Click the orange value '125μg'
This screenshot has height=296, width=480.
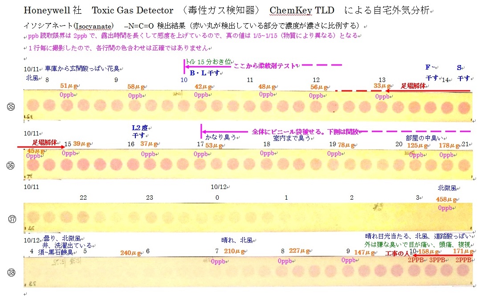coord(417,145)
